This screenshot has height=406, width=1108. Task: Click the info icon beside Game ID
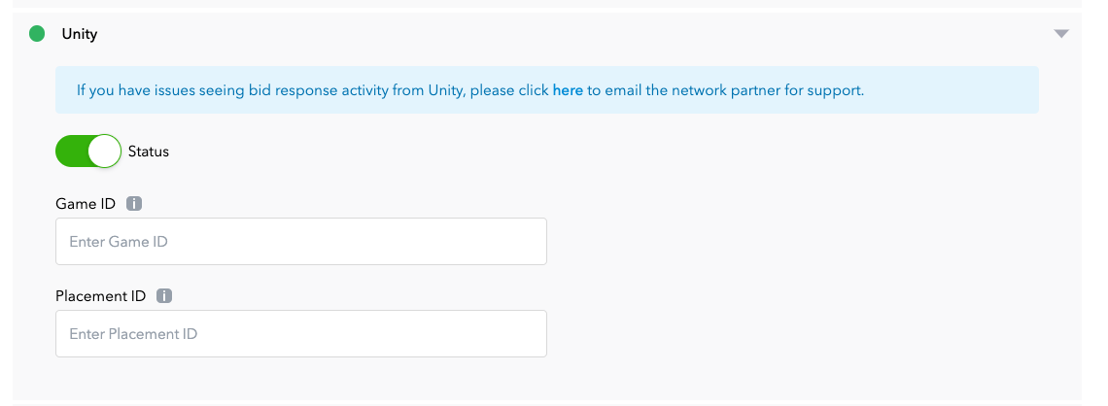pos(134,204)
